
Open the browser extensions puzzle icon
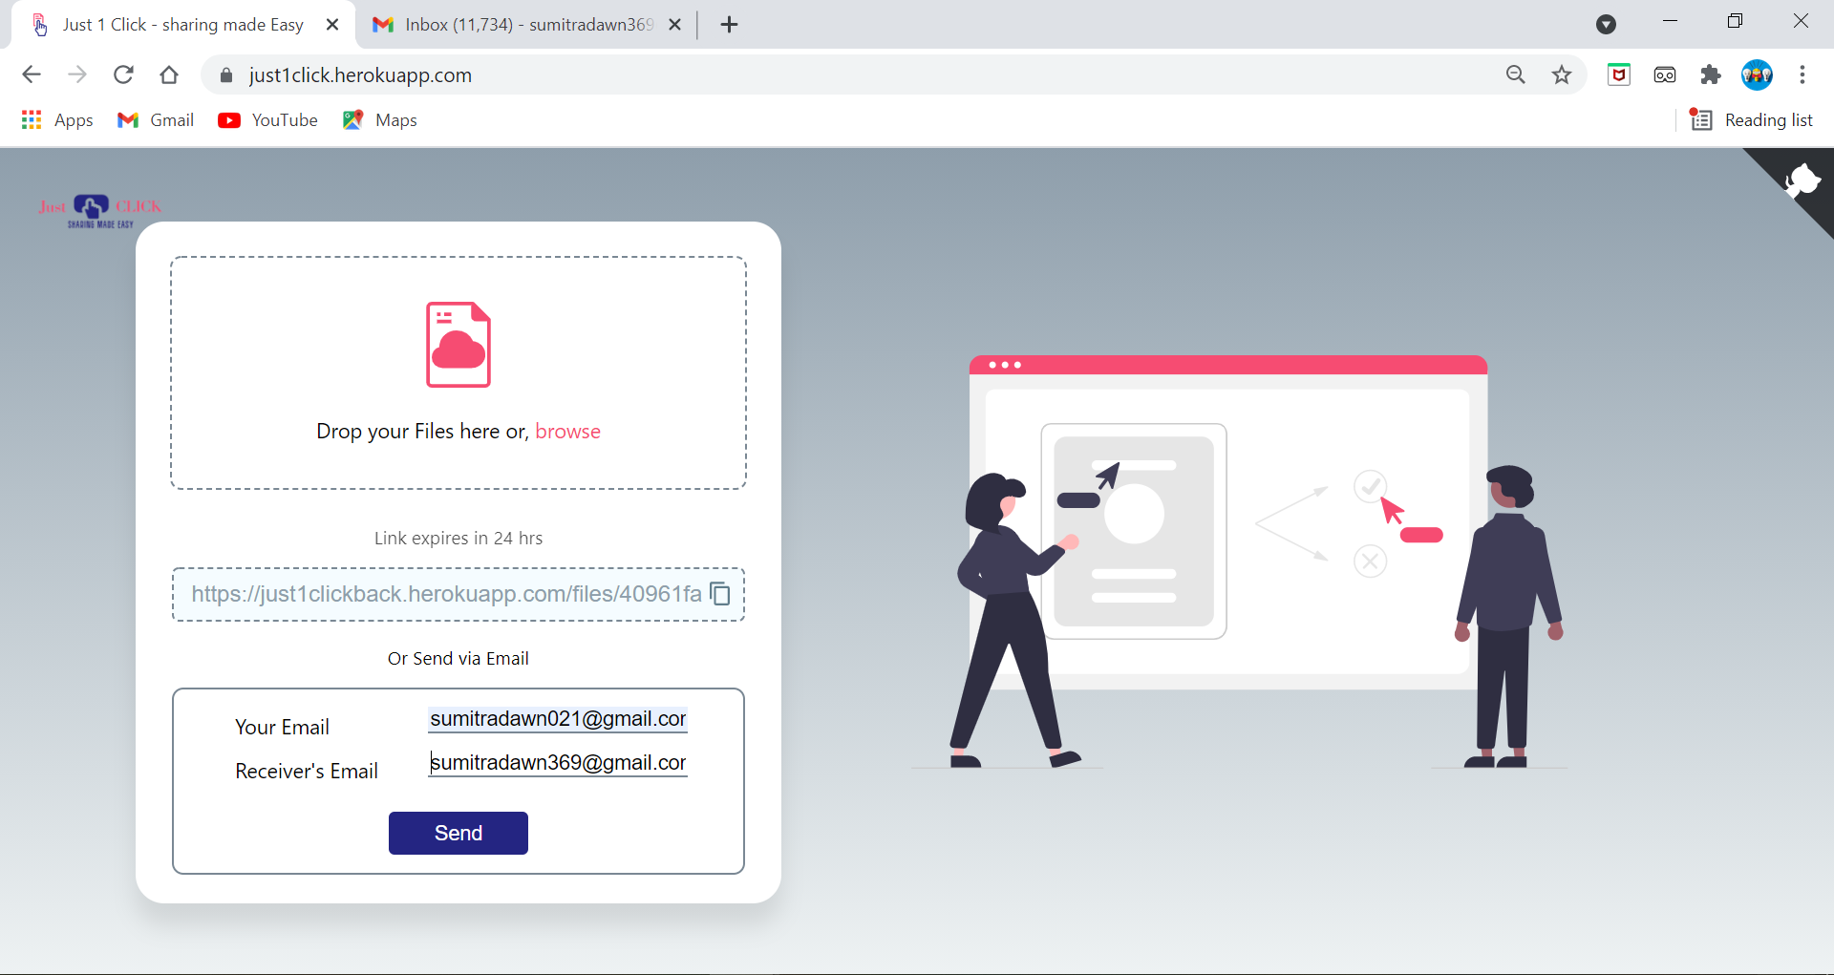point(1711,74)
